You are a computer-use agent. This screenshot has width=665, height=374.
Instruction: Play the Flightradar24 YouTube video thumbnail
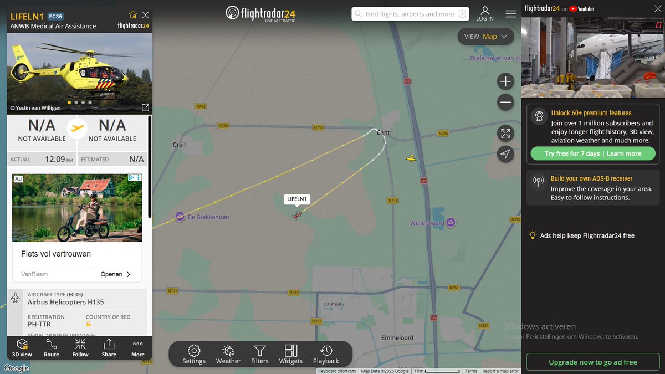(x=593, y=58)
